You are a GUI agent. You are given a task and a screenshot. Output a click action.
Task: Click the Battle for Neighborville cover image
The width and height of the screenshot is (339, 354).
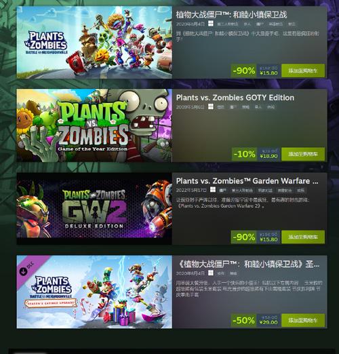94,42
